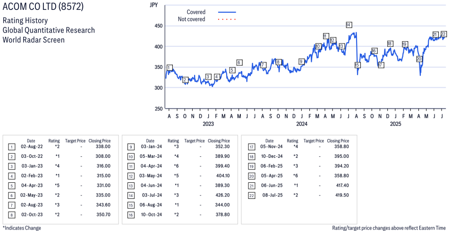Click chart marker 21 on the graph
This screenshot has width=451, height=231.
coord(435,34)
